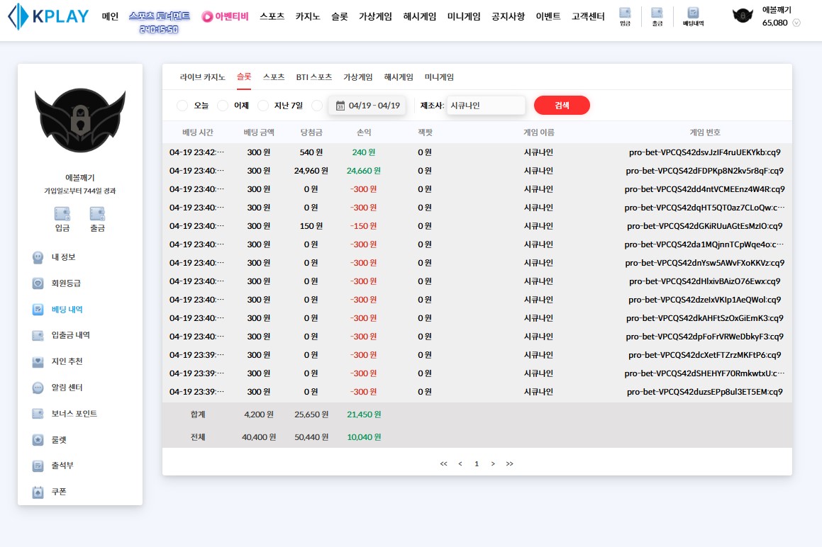Select the 지난 7일 radio button
The height and width of the screenshot is (547, 822).
tap(263, 106)
